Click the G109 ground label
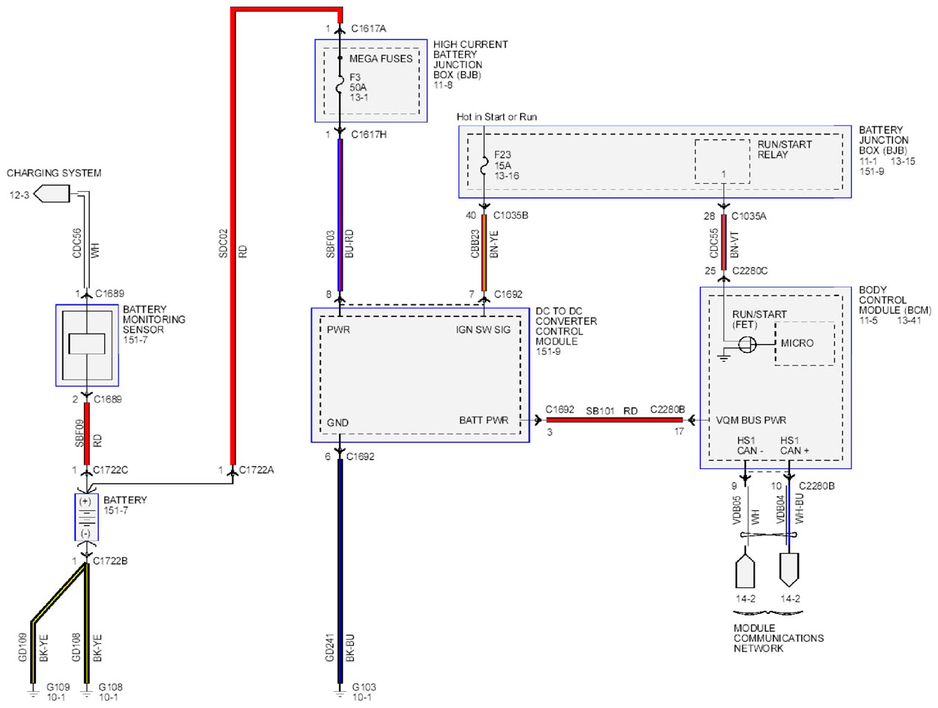The height and width of the screenshot is (708, 938). click(x=58, y=687)
